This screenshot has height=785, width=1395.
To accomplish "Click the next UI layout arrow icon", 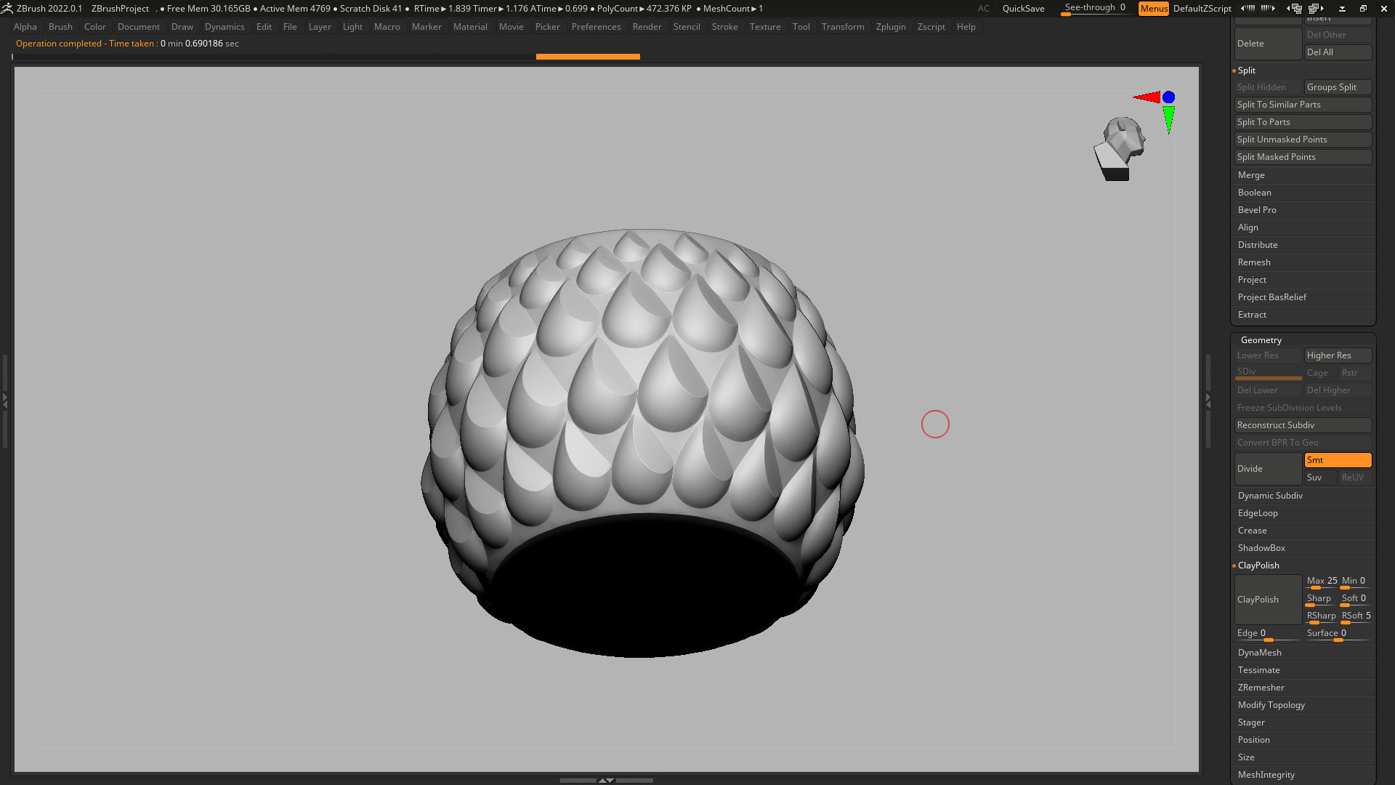I will [x=1269, y=9].
